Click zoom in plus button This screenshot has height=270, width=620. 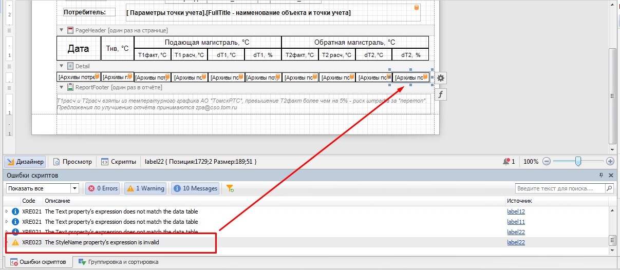click(x=610, y=161)
